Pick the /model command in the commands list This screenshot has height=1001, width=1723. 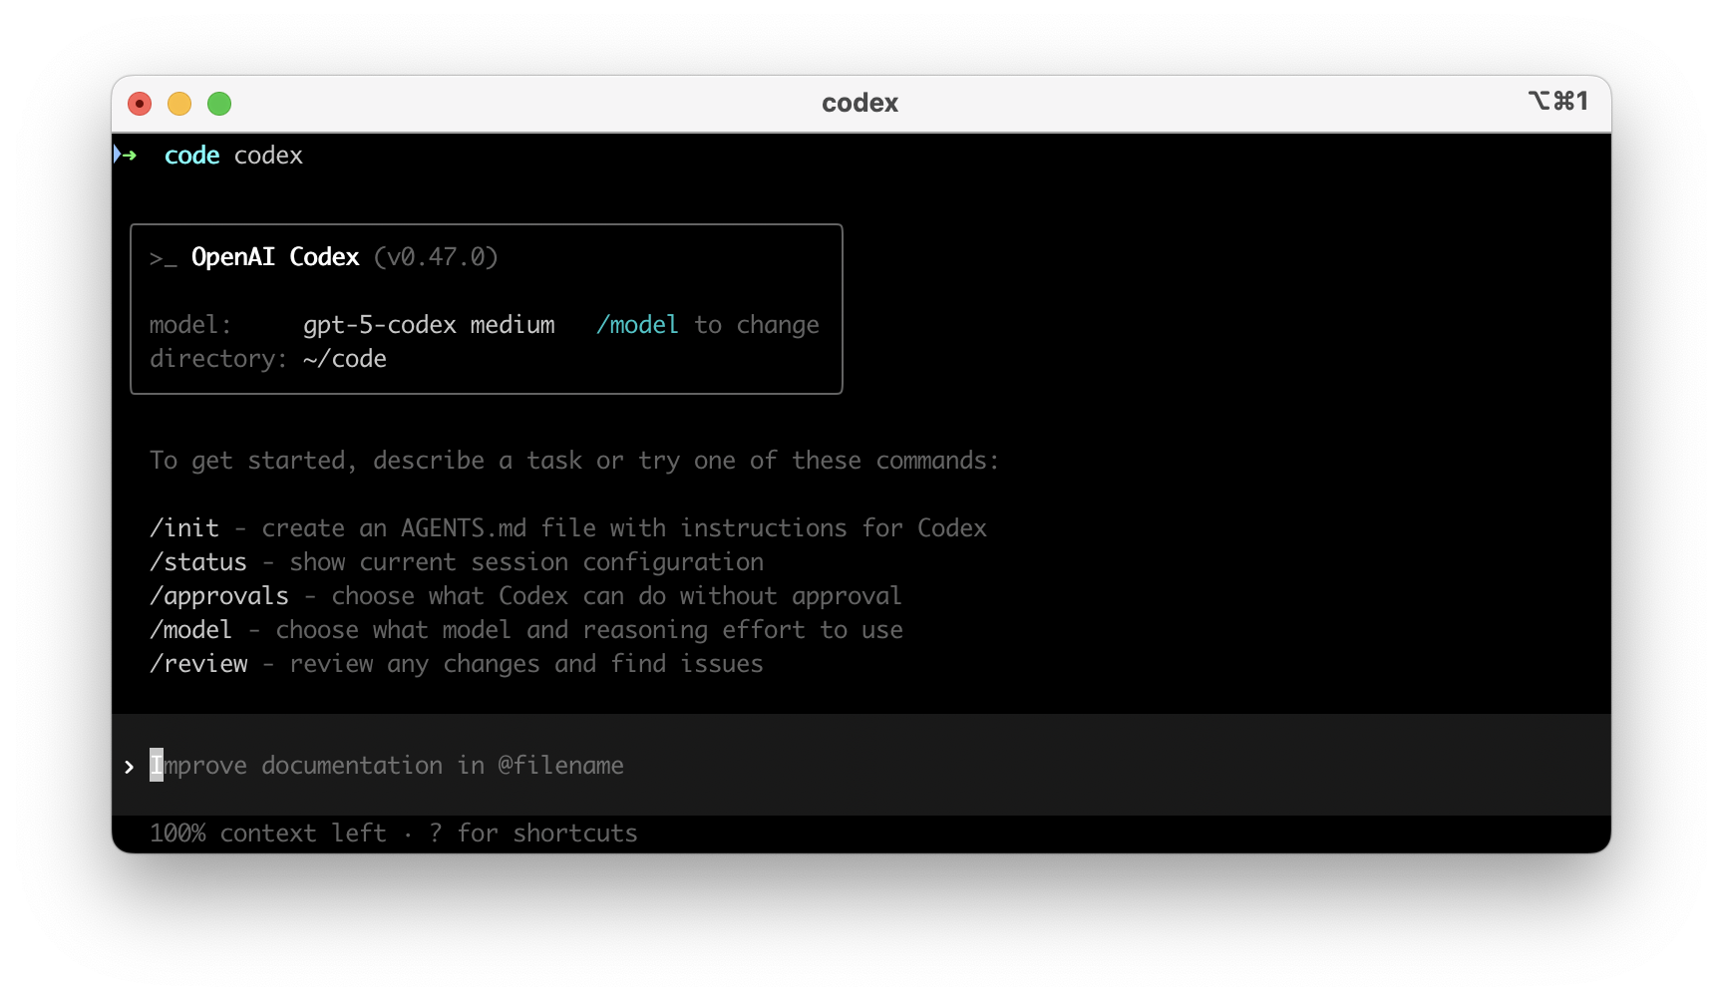(191, 630)
